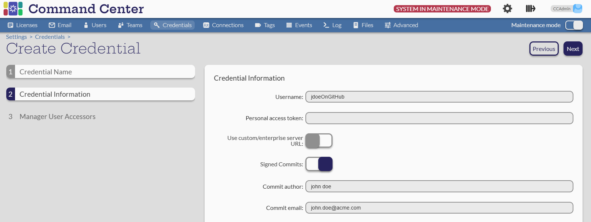Click the Command Center logo icon
Viewport: 591px width, 222px height.
13,9
